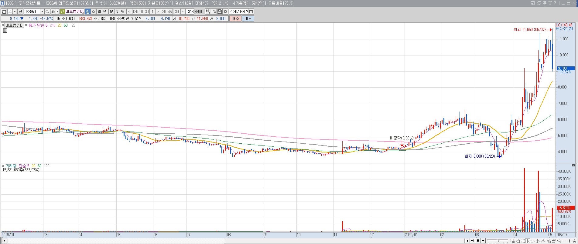Screen dimensions: 578x244
Task: Click the 비트컴퓨터 chart legend label
Action: (15, 25)
